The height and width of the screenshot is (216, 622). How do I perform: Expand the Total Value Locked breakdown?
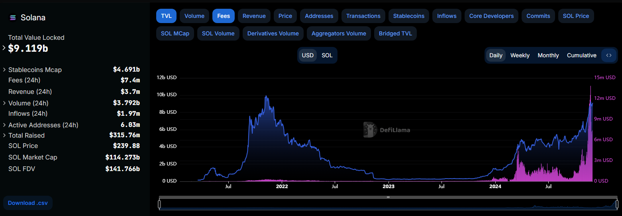coord(4,48)
